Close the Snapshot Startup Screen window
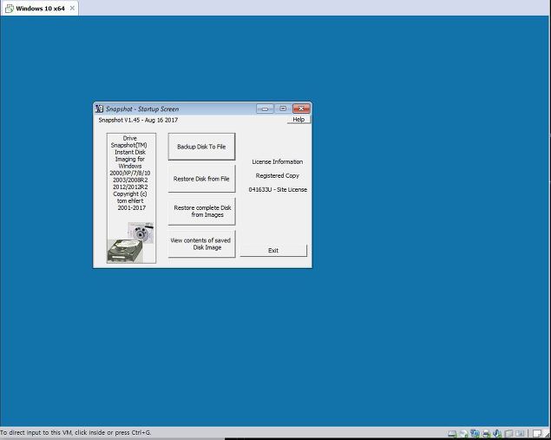 click(301, 108)
